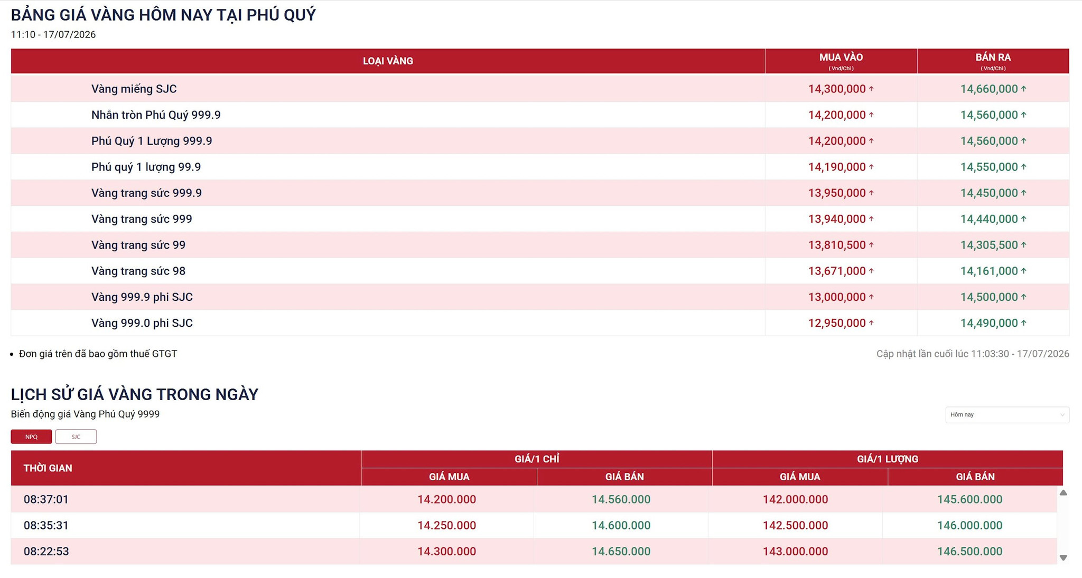
Task: Click the Vàng miếng SJC row label
Action: click(134, 89)
